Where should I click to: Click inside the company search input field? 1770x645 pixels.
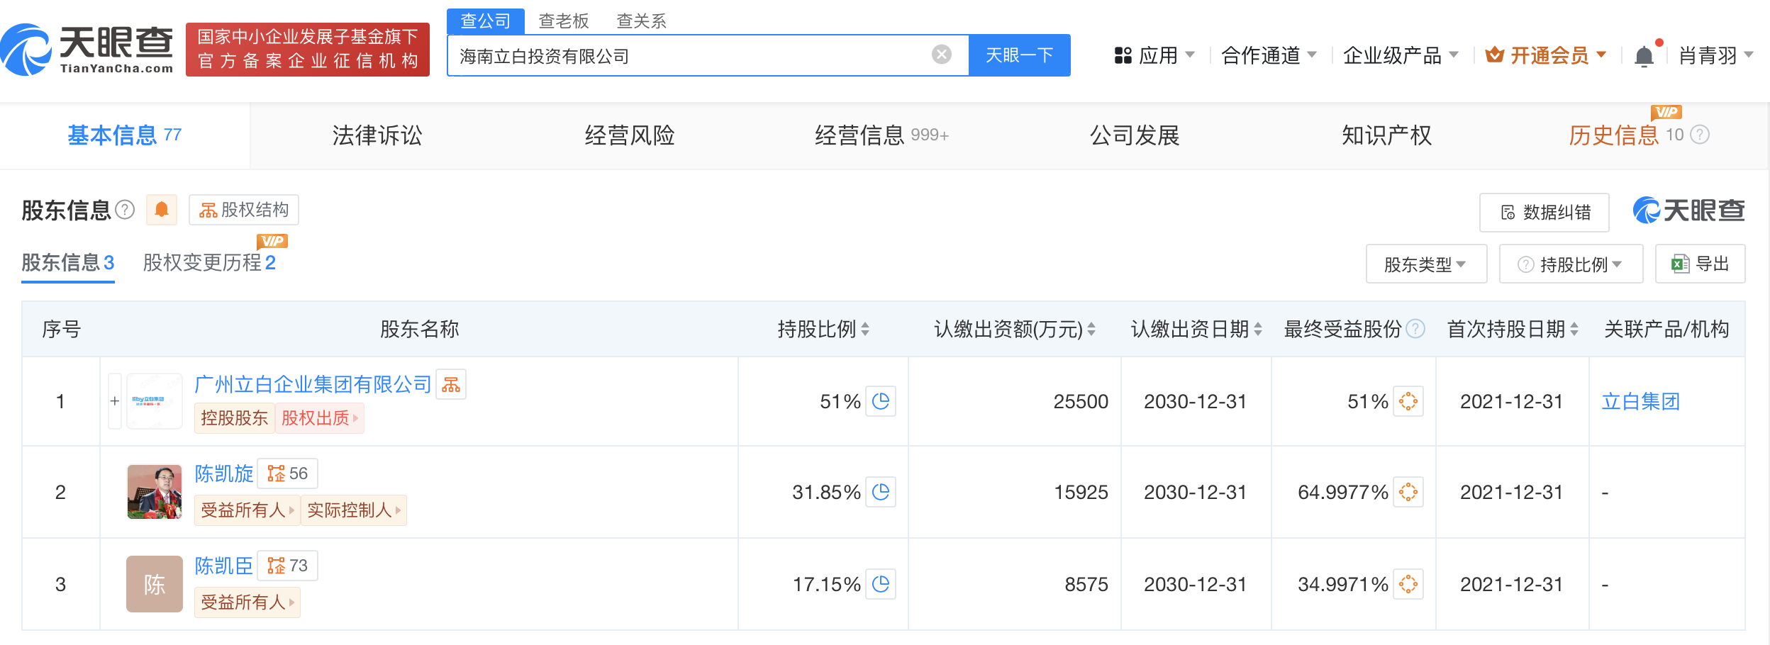pyautogui.click(x=674, y=55)
